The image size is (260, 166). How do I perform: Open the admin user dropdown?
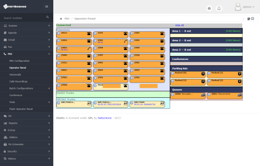[x=244, y=7]
